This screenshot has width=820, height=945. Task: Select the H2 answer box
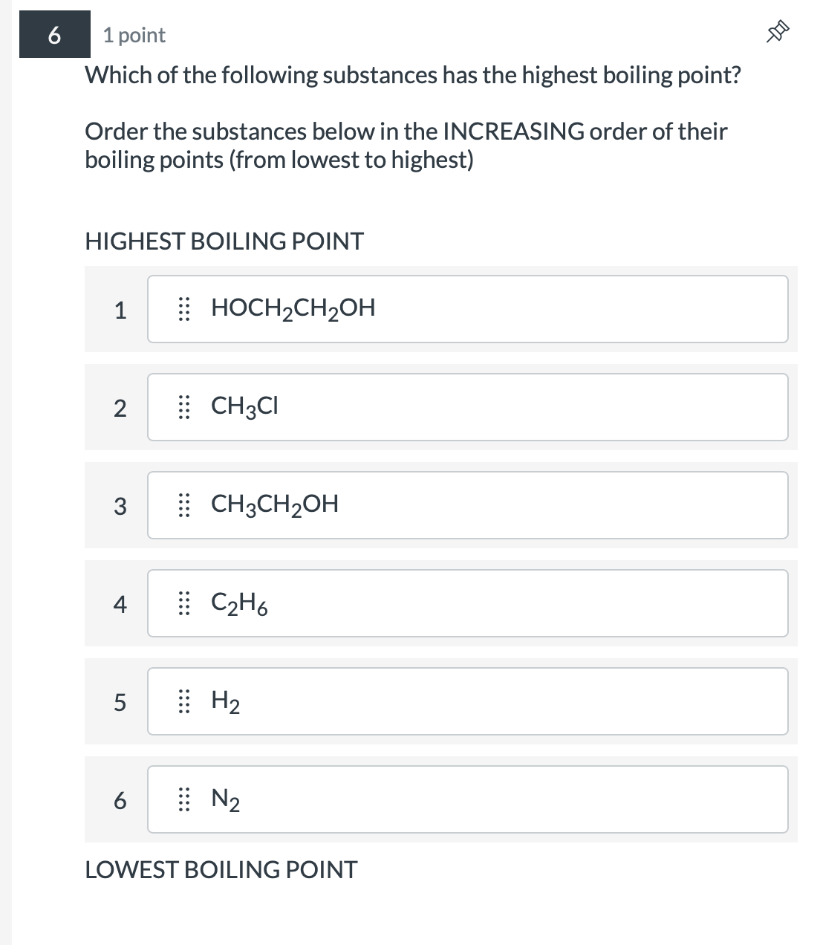click(467, 701)
